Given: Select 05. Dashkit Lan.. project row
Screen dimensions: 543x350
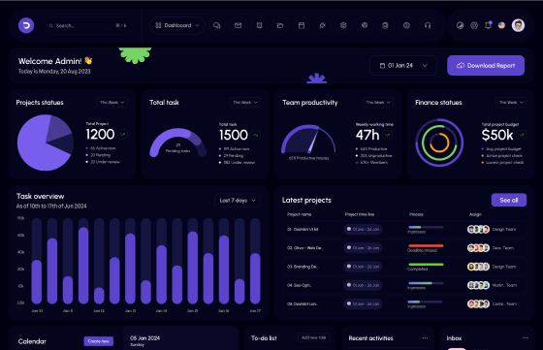Looking at the screenshot, I should coord(404,304).
